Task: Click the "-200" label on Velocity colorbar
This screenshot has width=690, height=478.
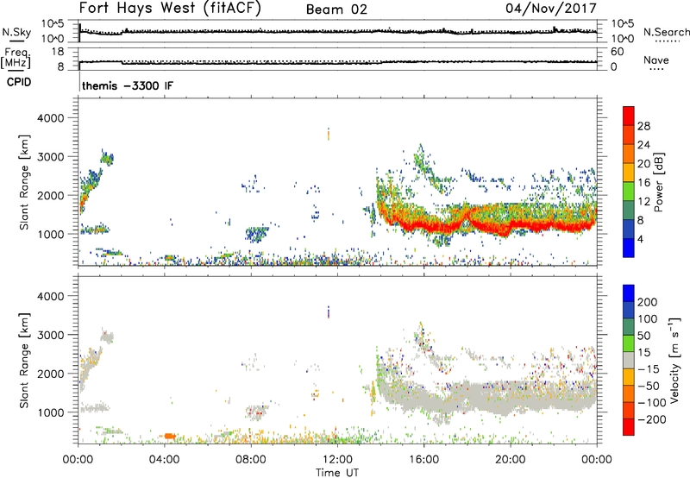Action: (x=652, y=419)
